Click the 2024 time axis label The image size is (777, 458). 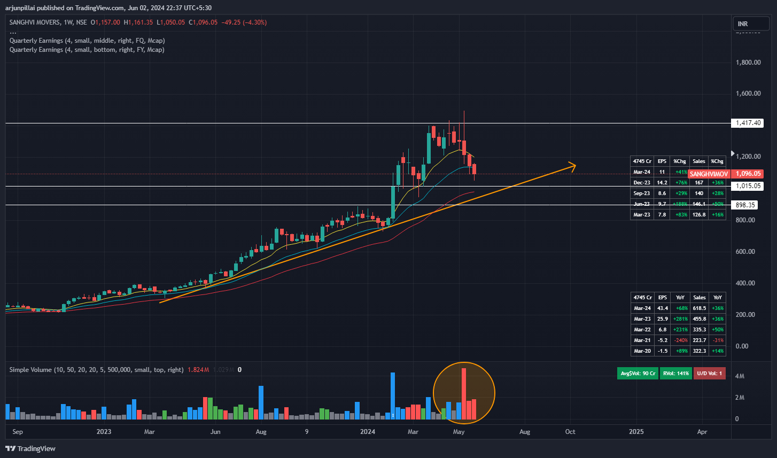367,432
